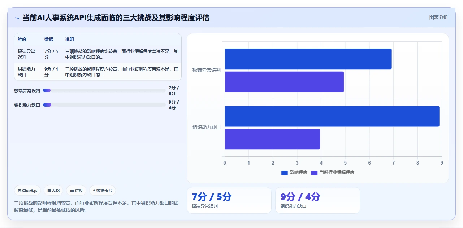Click the 图表分析 label in header

438,17
